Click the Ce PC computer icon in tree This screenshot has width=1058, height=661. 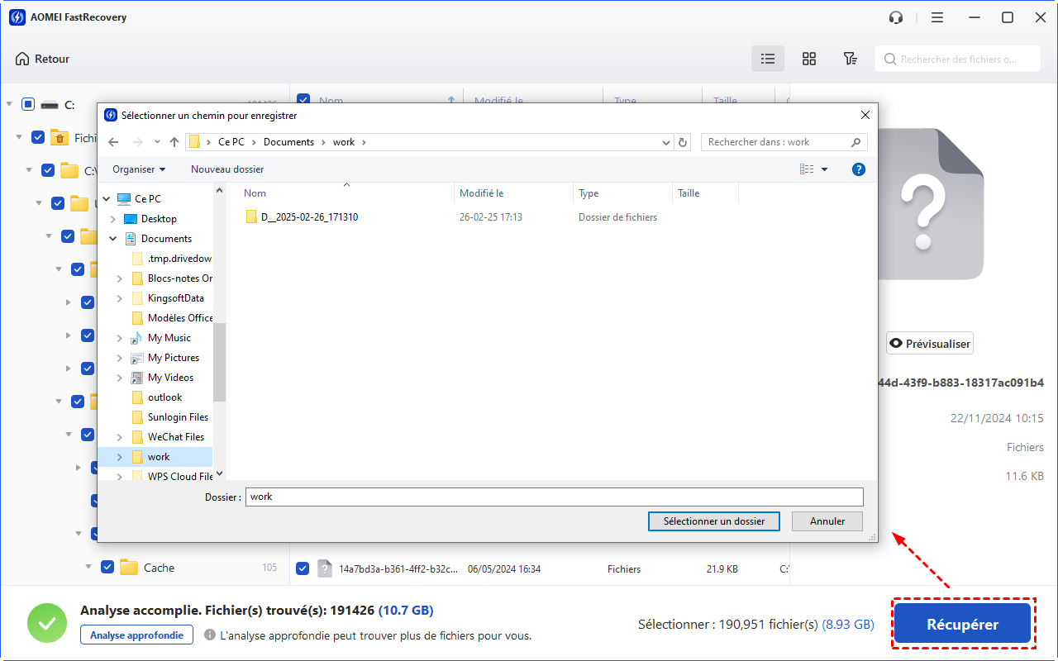[124, 199]
